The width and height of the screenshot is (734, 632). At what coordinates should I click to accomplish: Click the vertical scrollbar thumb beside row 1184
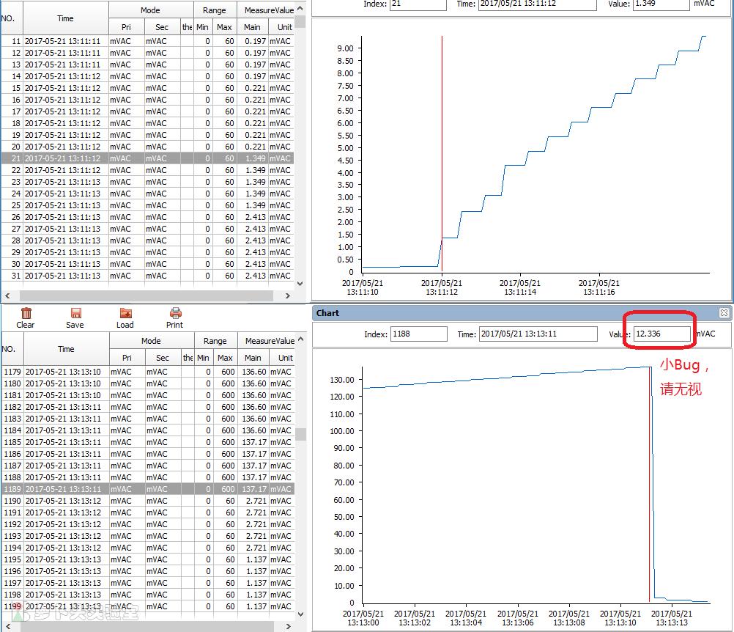click(300, 434)
